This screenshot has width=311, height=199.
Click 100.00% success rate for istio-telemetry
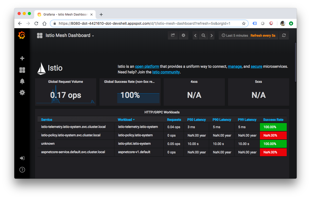273,127
